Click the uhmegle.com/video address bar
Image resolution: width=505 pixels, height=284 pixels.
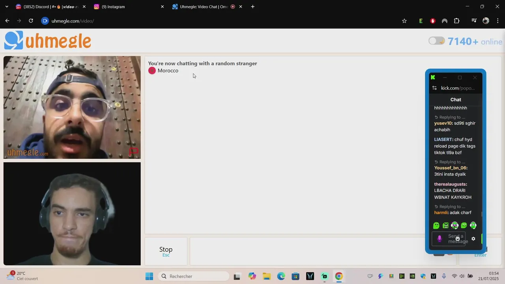tap(73, 21)
